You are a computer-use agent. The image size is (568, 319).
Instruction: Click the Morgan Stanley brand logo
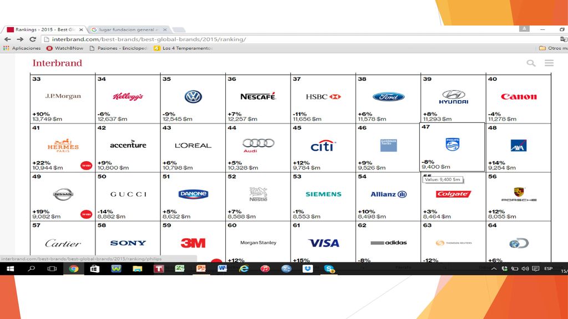[258, 243]
